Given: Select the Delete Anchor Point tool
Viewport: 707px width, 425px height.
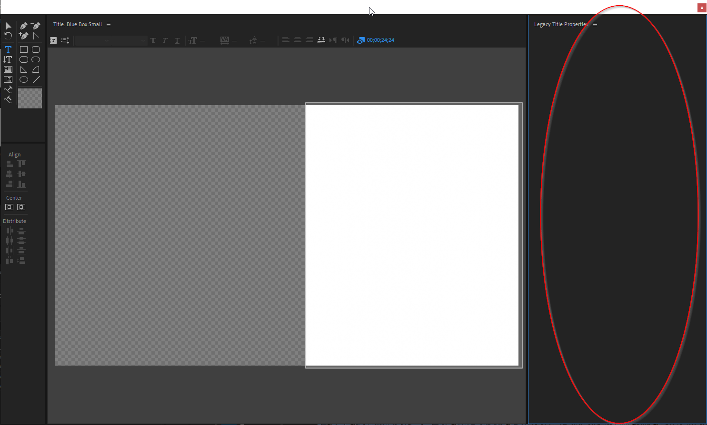Looking at the screenshot, I should [x=36, y=26].
